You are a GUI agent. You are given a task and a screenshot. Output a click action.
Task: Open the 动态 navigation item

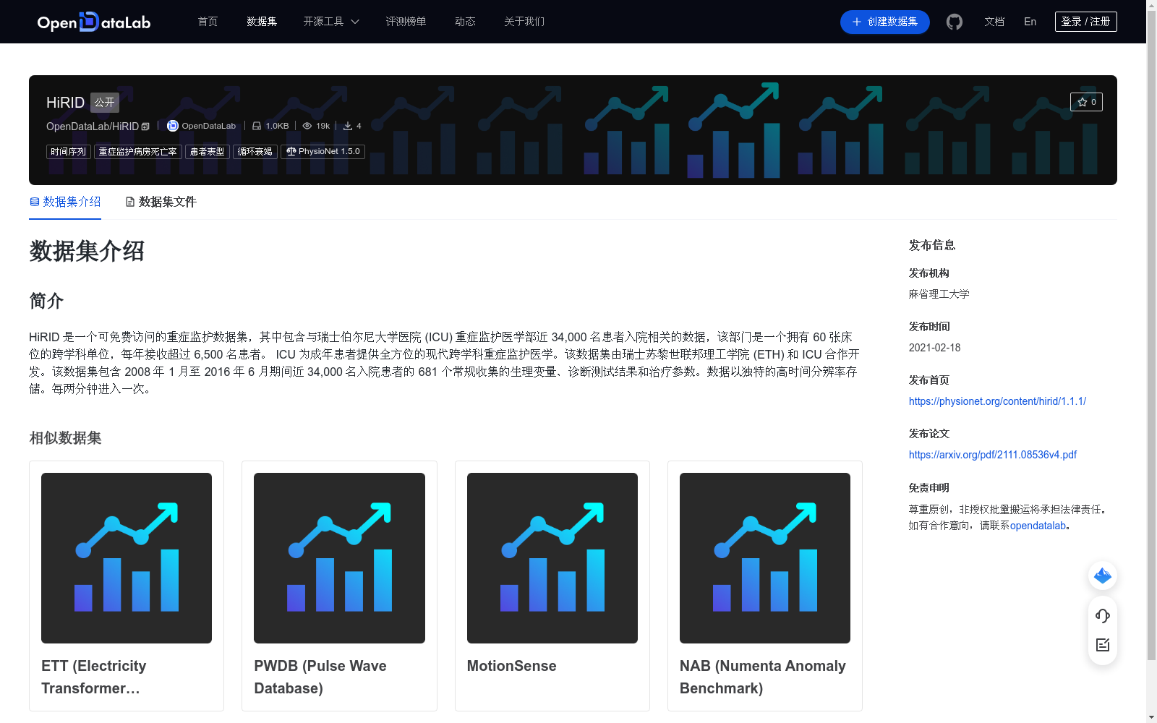coord(465,22)
